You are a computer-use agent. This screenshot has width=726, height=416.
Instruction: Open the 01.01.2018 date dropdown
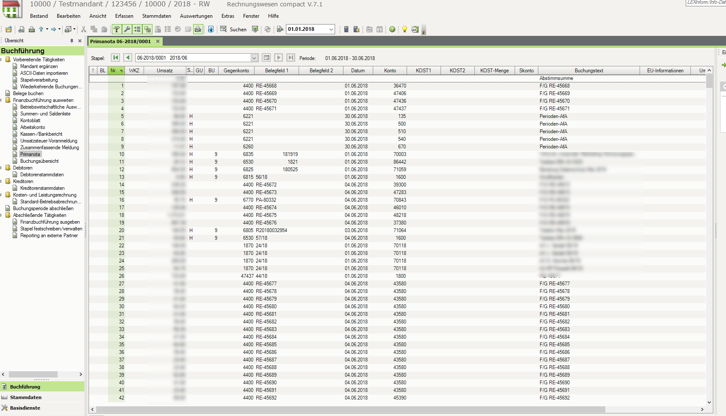point(331,29)
